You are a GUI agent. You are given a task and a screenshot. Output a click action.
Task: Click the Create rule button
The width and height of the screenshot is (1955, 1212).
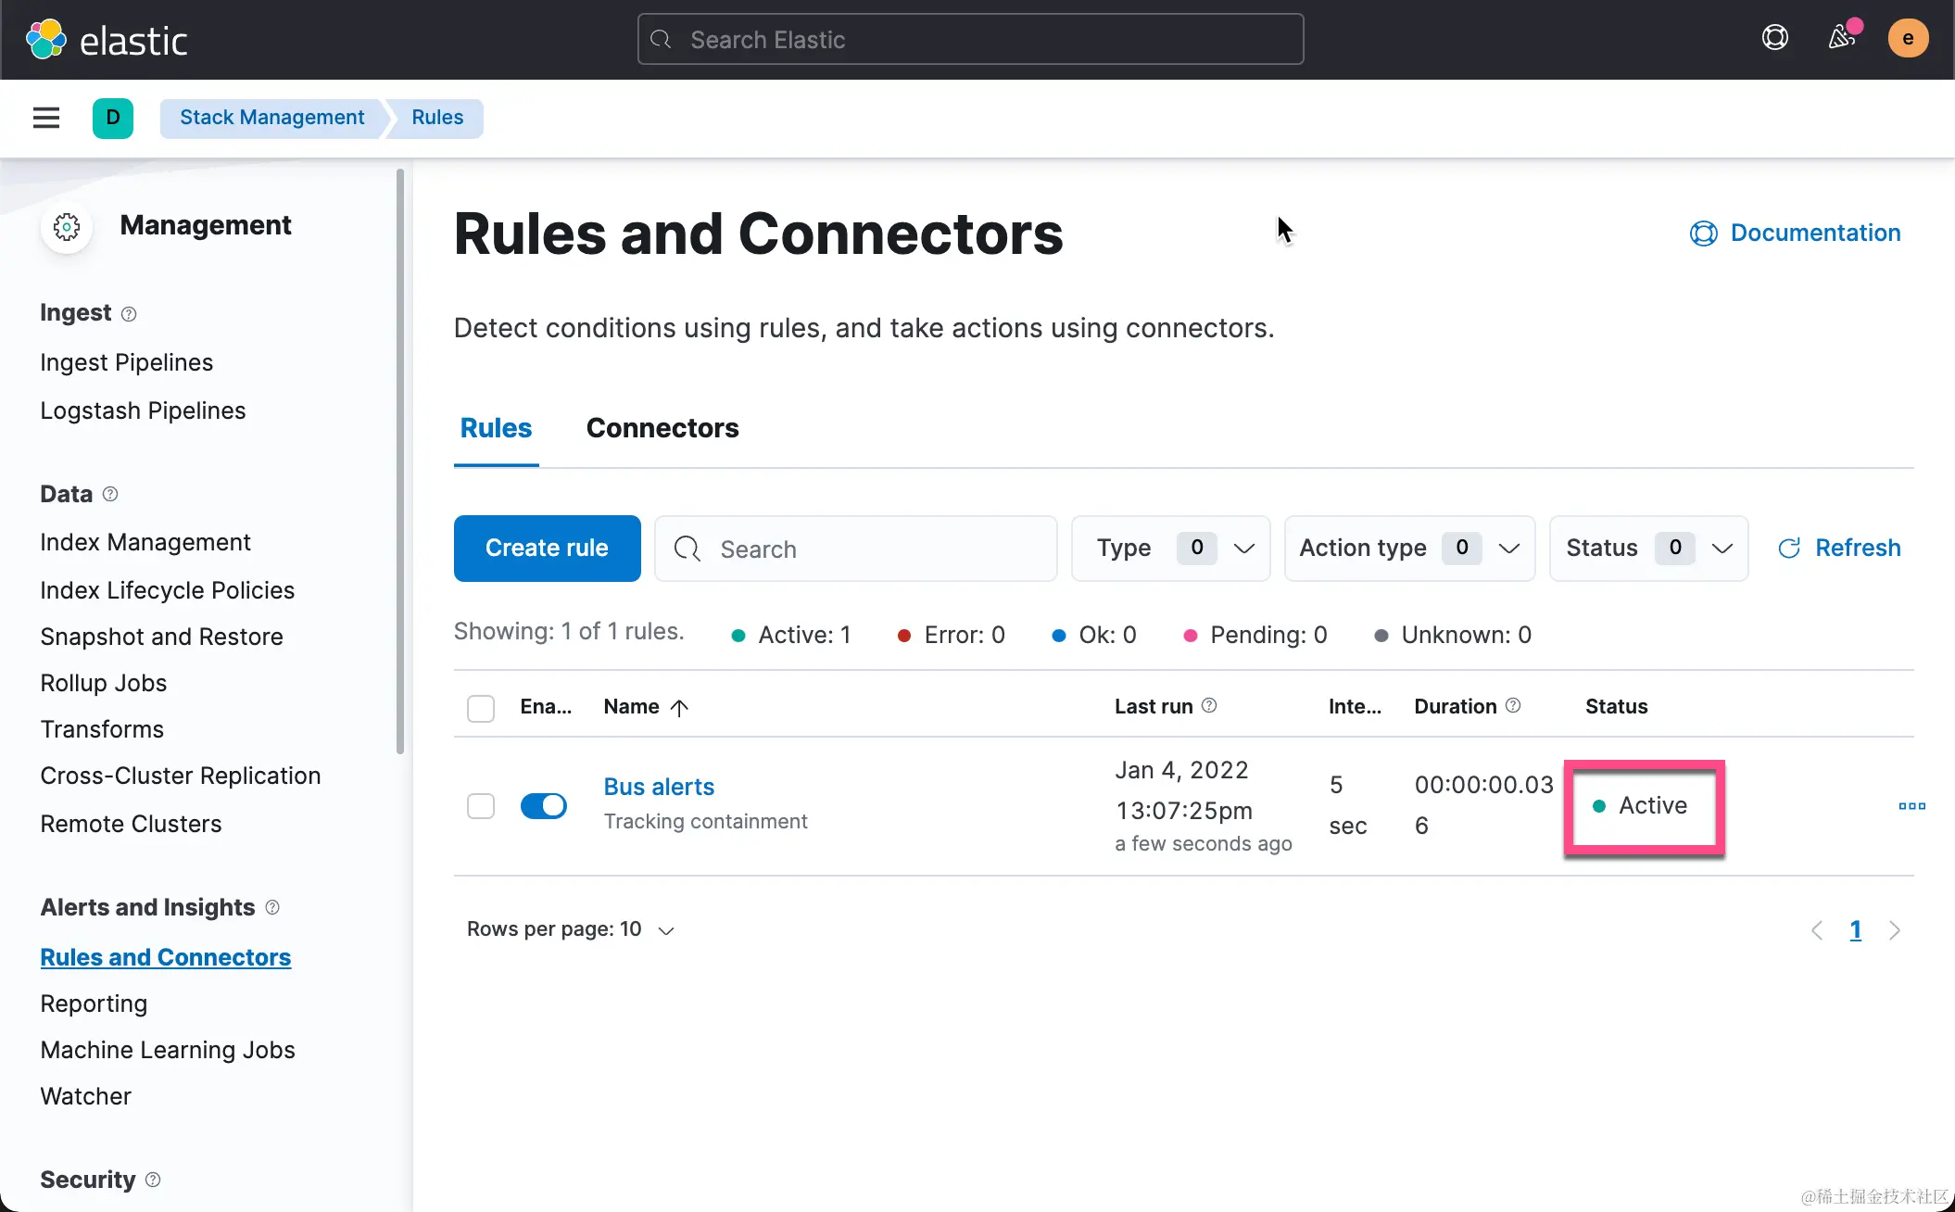point(547,549)
